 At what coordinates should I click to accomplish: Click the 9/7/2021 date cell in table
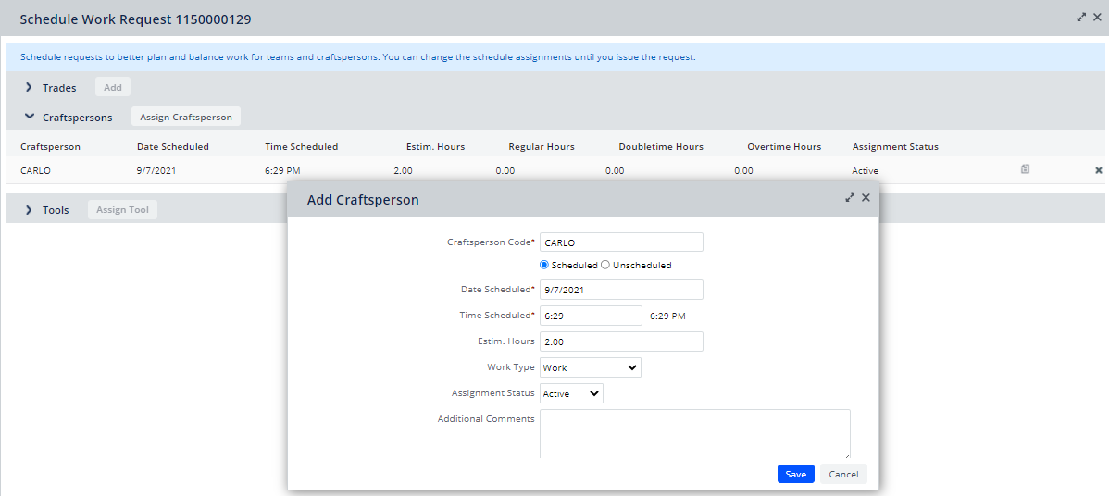click(x=155, y=171)
